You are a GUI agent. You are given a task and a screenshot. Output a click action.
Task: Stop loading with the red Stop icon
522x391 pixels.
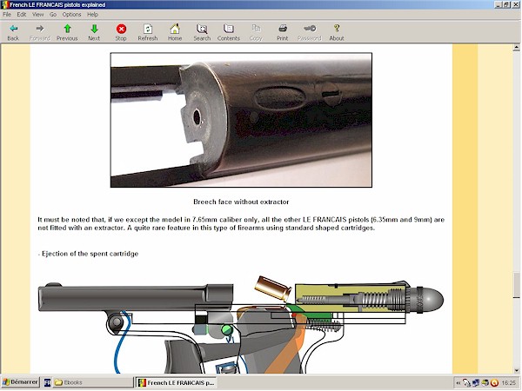click(121, 33)
